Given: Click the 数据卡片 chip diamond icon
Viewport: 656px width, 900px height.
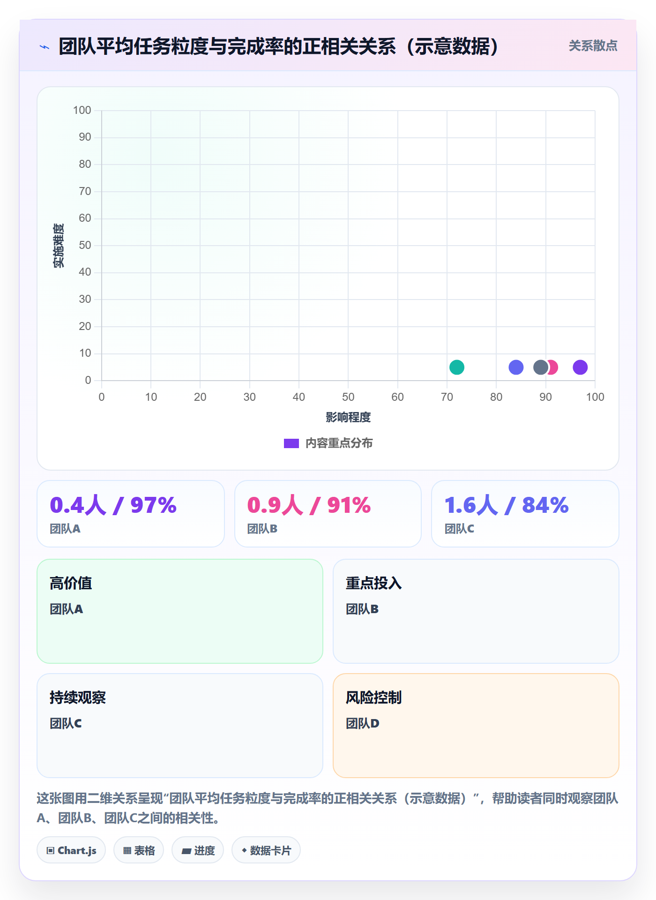Looking at the screenshot, I should click(x=244, y=850).
